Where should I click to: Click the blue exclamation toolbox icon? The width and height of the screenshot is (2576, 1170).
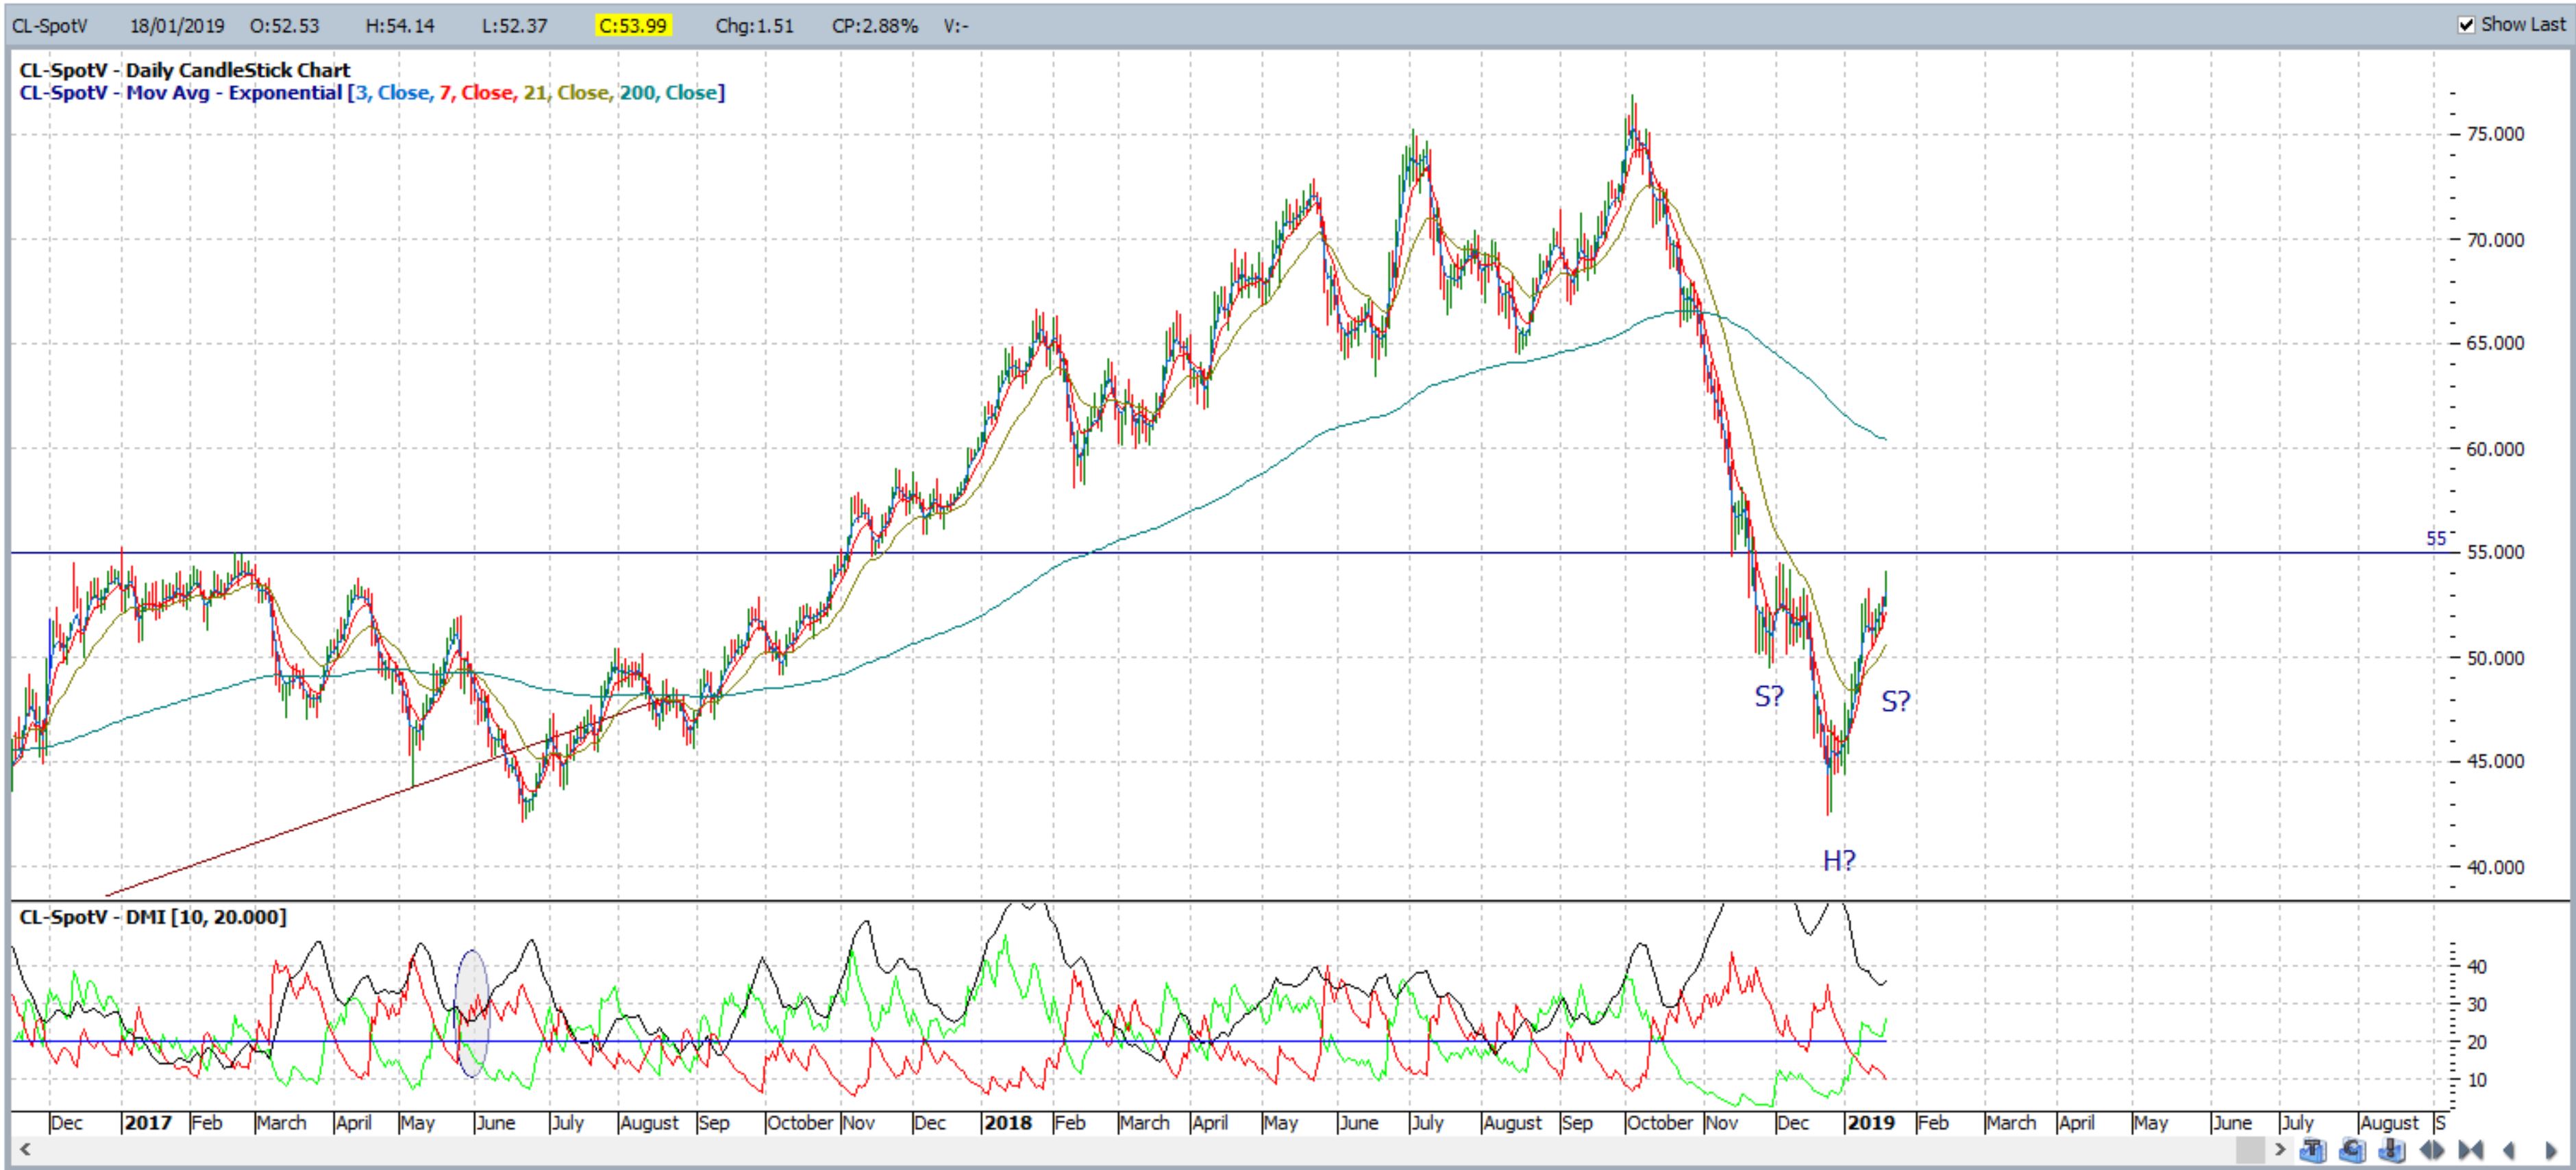click(2392, 1150)
